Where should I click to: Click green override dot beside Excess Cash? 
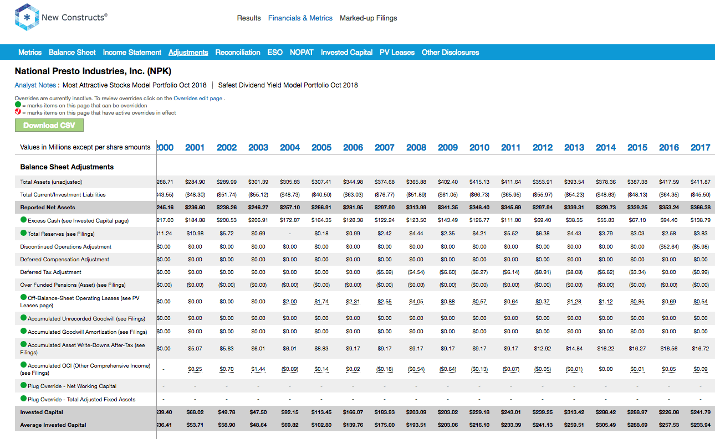[23, 220]
